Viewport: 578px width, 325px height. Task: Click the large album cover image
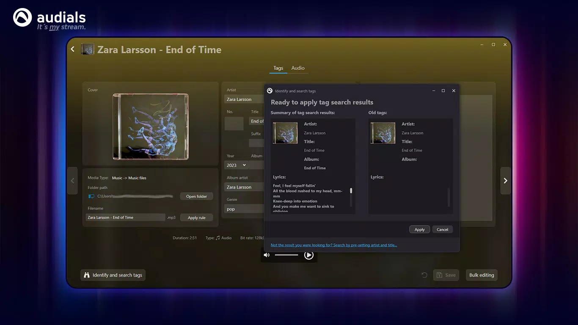pos(151,127)
